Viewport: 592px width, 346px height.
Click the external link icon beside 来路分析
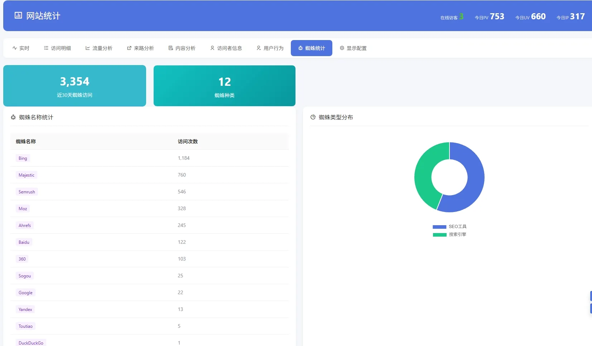click(129, 48)
